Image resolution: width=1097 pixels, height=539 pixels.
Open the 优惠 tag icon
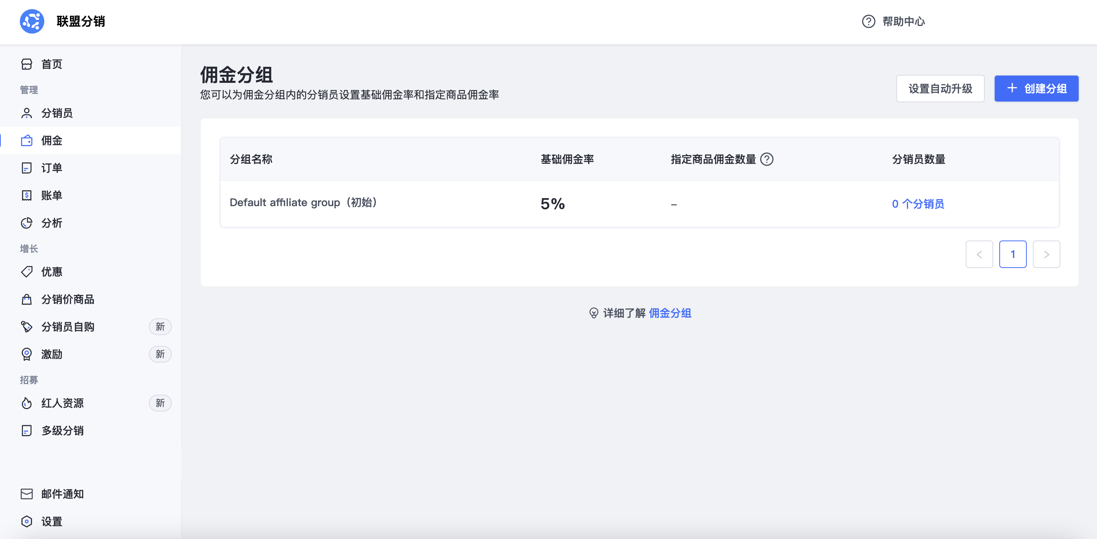(26, 272)
